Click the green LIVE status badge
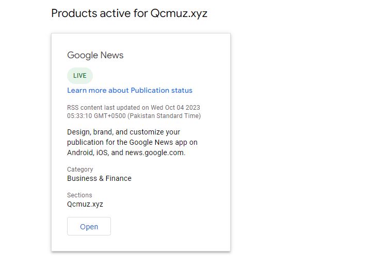This screenshot has width=371, height=270. click(80, 76)
